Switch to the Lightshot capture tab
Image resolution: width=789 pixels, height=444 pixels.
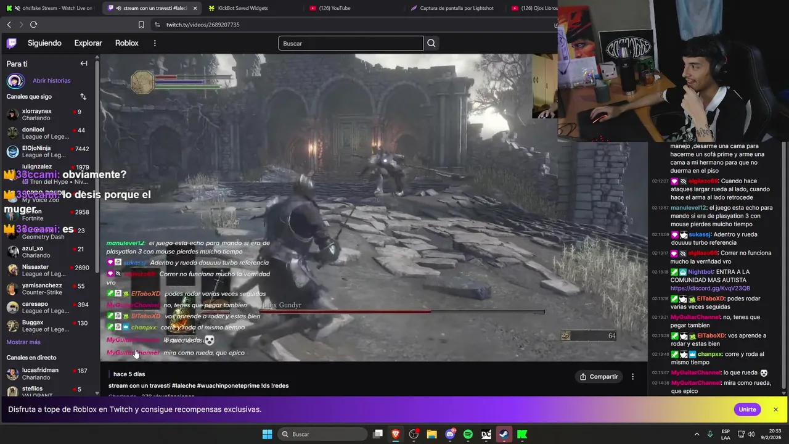457,8
